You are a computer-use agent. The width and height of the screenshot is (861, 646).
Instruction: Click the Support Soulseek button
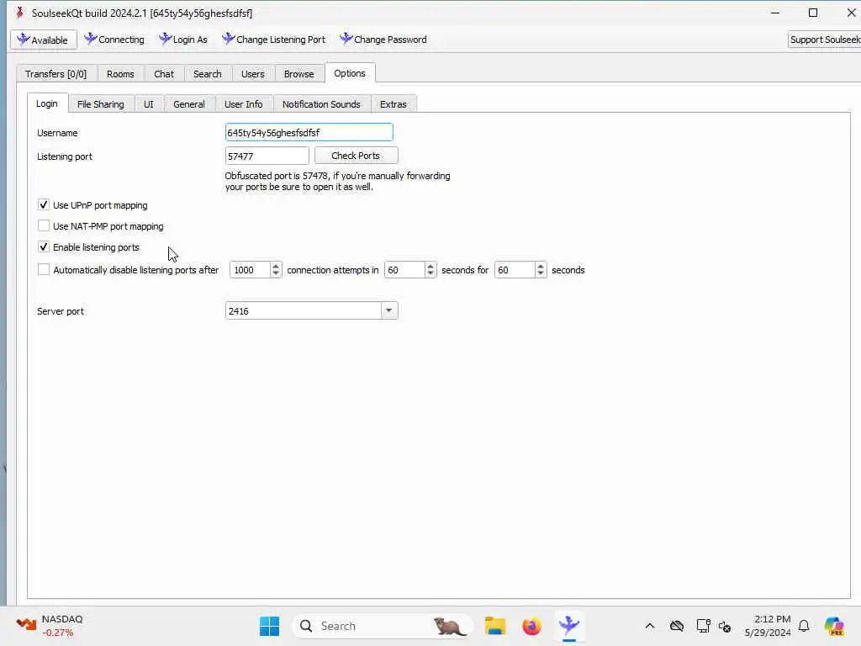point(824,40)
